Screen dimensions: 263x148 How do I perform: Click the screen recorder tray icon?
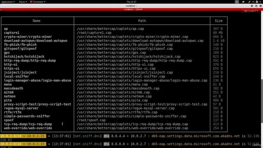tap(243, 2)
